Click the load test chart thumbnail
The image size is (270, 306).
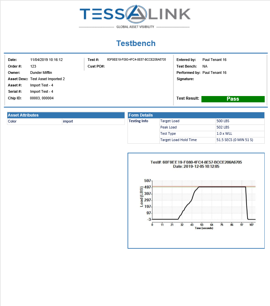point(196,200)
